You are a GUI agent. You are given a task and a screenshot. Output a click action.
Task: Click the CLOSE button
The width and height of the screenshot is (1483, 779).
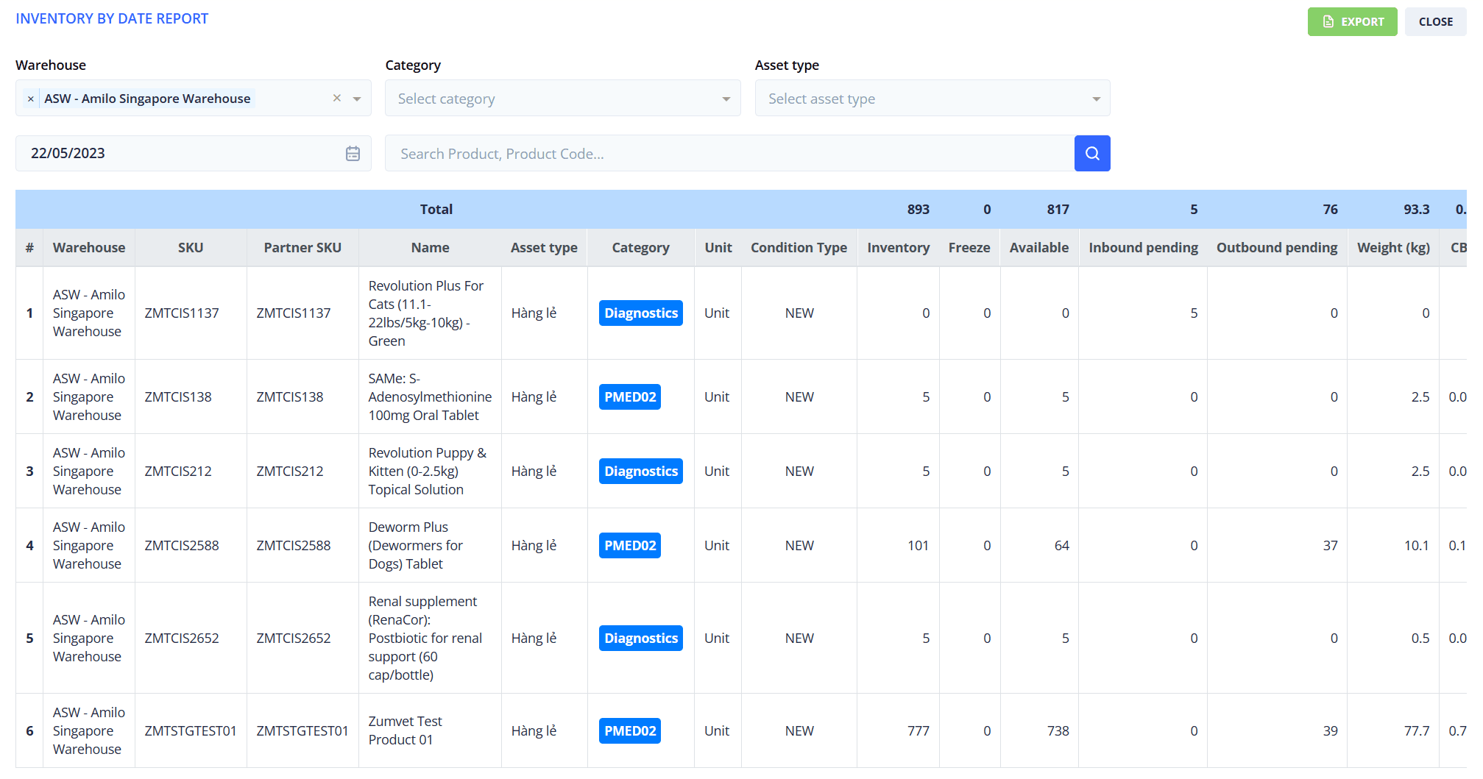[x=1434, y=21]
